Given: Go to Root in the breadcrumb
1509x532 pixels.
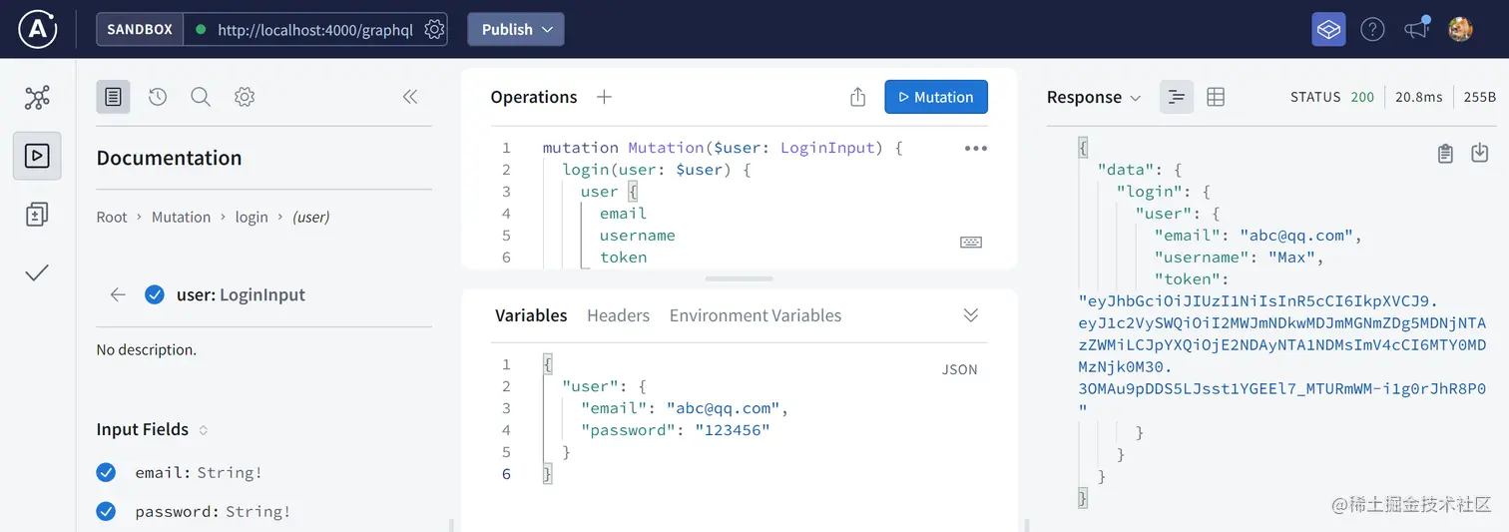Looking at the screenshot, I should tap(112, 217).
